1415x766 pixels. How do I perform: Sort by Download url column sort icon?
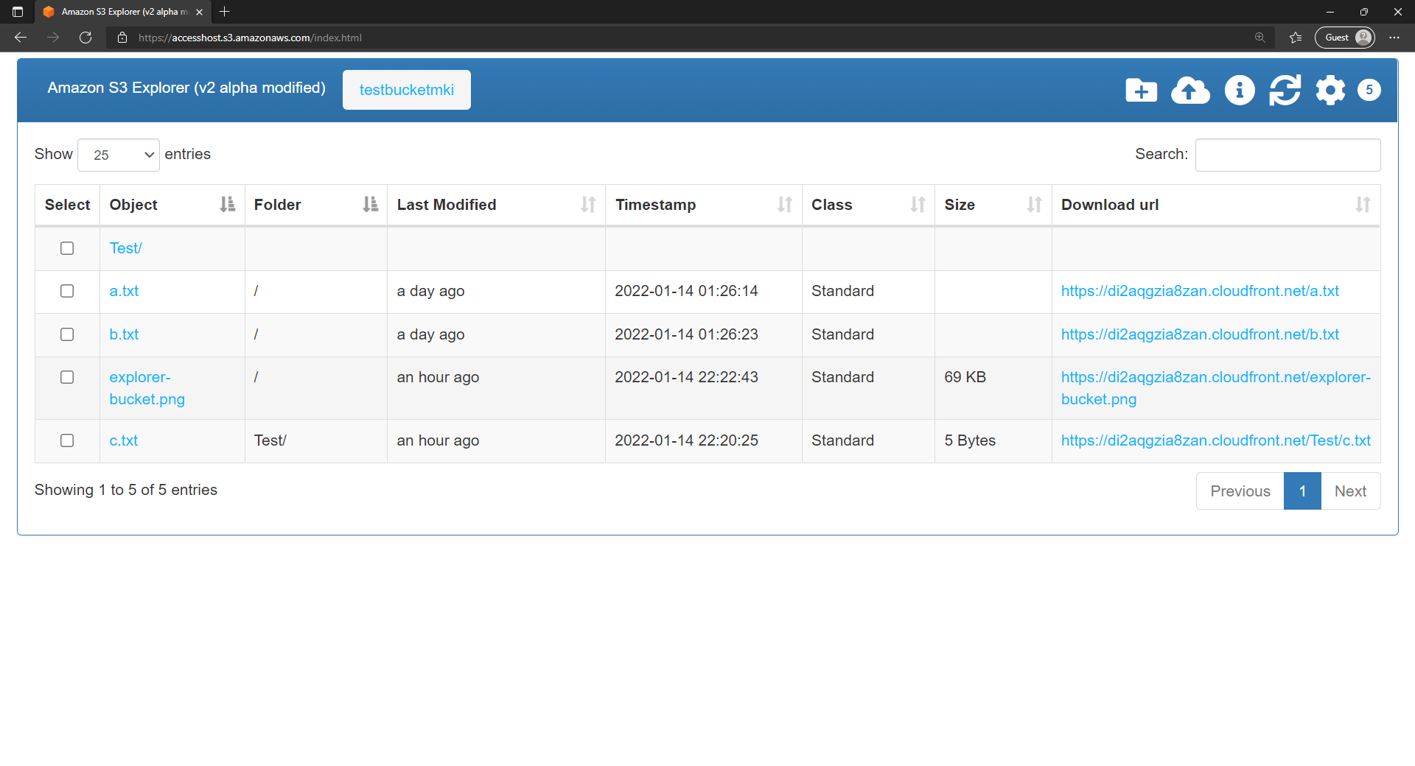click(1363, 205)
